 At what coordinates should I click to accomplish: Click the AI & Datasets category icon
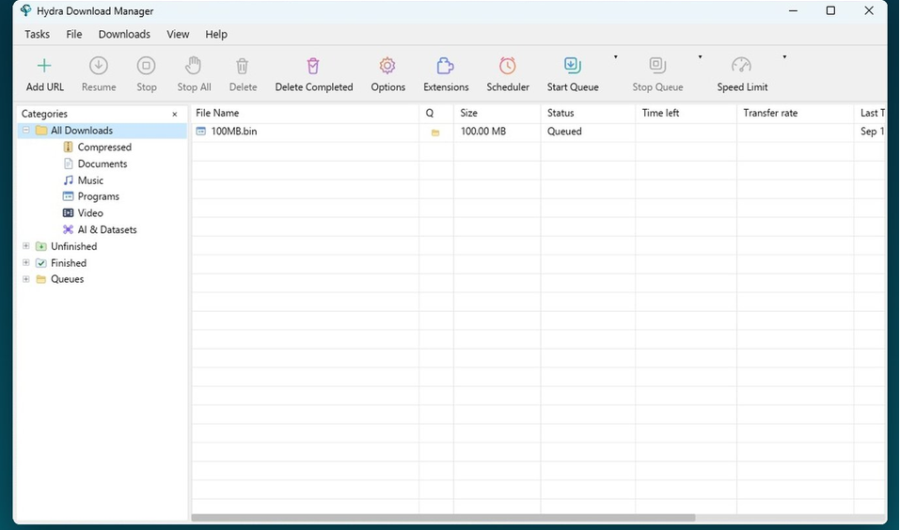click(68, 229)
